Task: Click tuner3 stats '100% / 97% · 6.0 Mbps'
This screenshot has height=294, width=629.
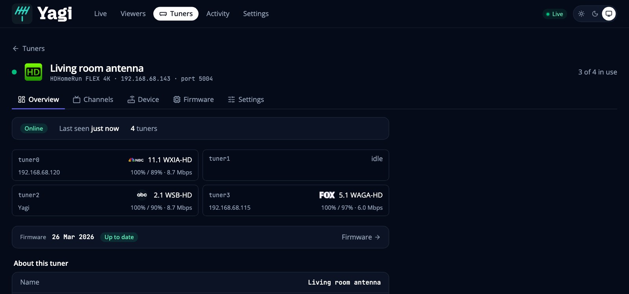Action: click(352, 208)
